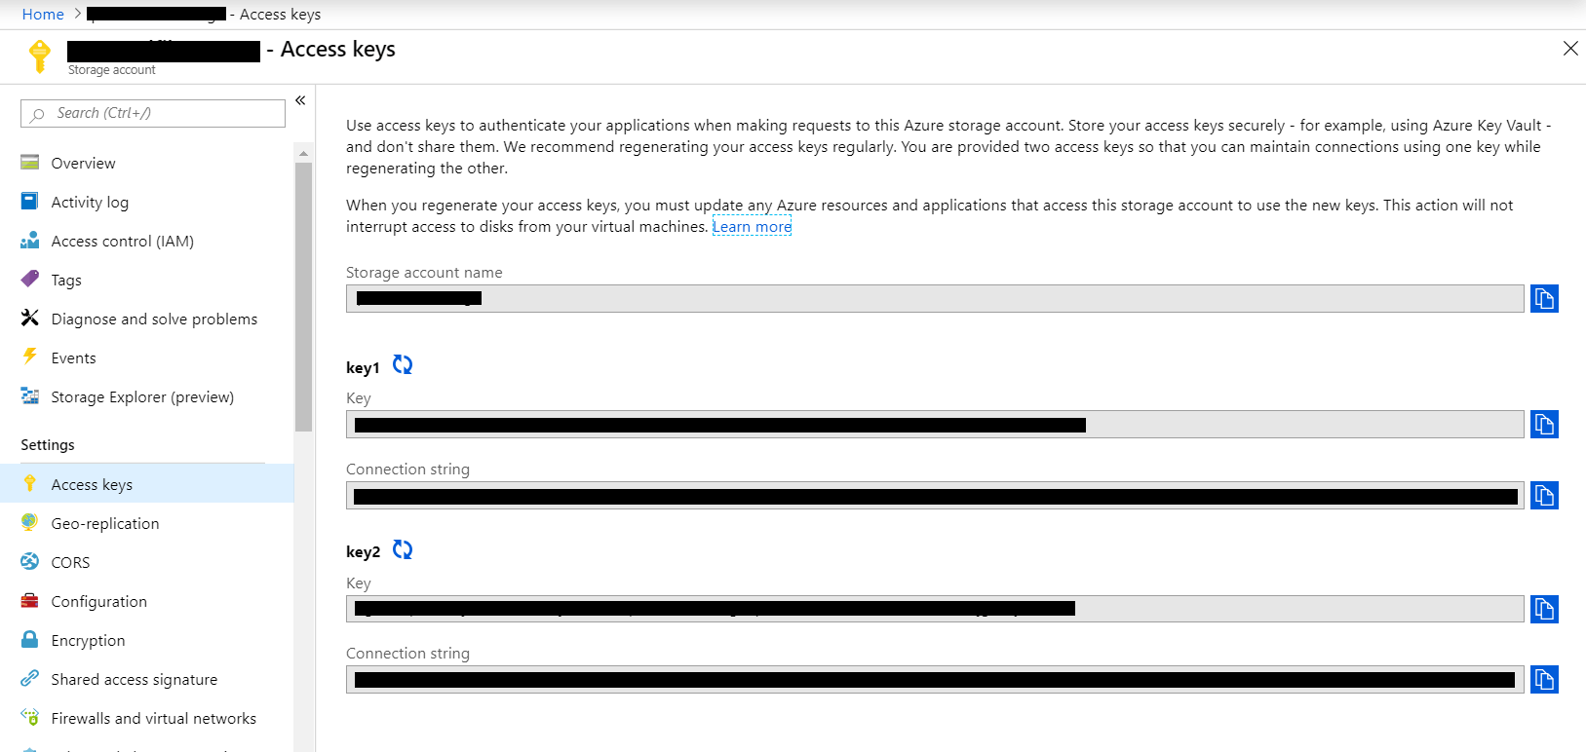Click the sidebar vertical scrollbar
The height and width of the screenshot is (752, 1586).
[303, 297]
